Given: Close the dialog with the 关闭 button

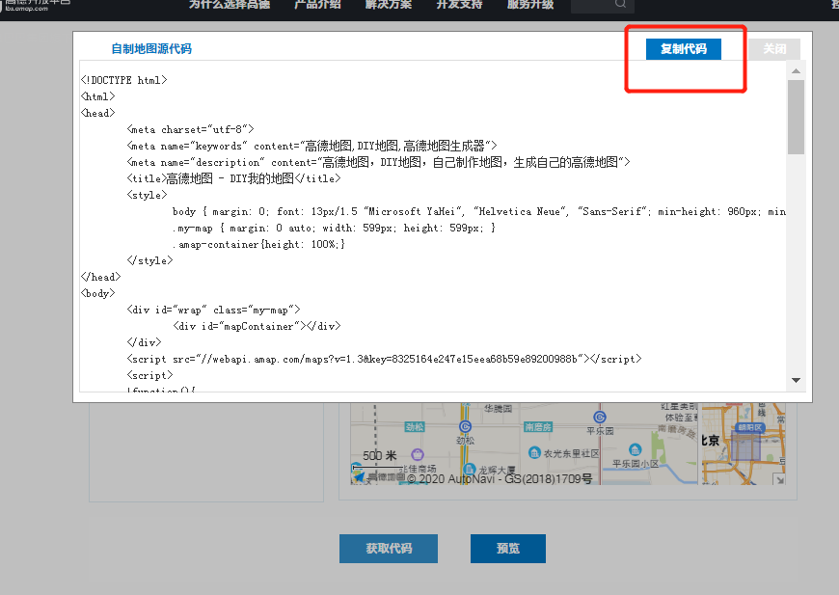Looking at the screenshot, I should point(774,48).
